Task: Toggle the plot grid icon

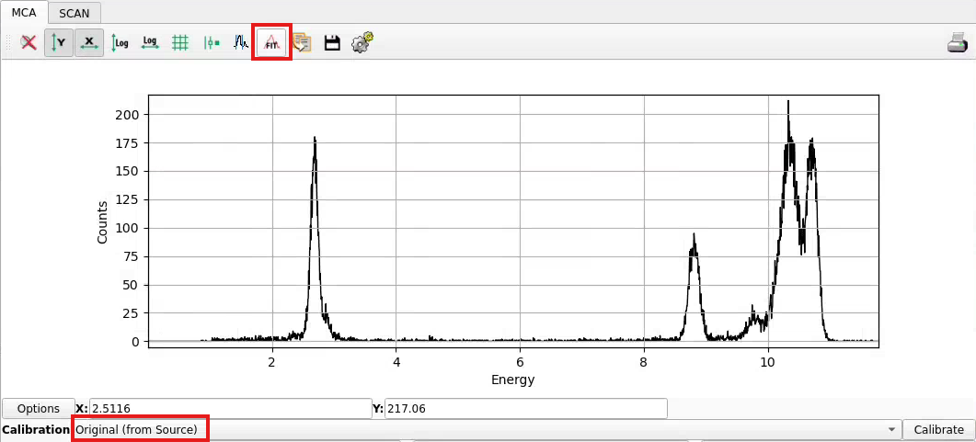Action: (180, 43)
